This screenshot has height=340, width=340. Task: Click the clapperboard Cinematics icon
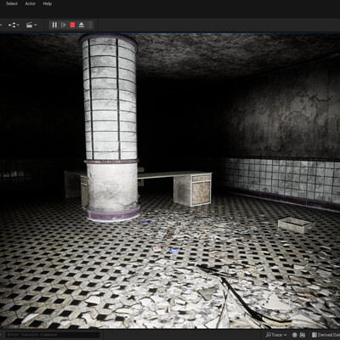tap(29, 25)
